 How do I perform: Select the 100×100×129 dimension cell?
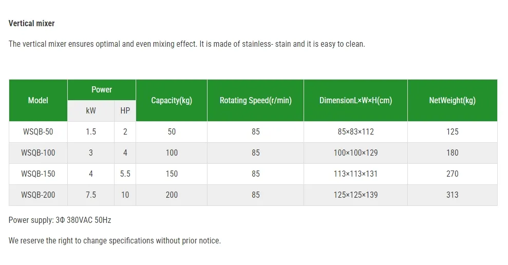(x=355, y=153)
